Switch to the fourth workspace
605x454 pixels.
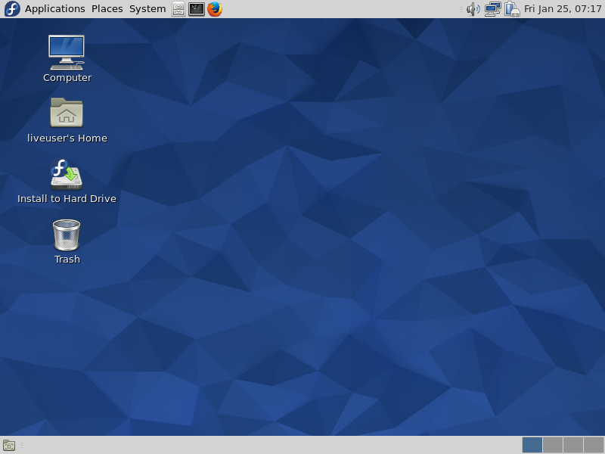(x=594, y=445)
